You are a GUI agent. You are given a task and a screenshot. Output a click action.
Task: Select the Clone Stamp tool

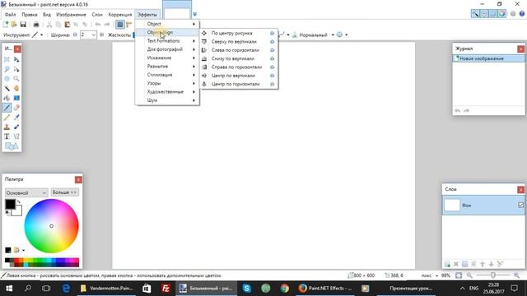point(7,127)
